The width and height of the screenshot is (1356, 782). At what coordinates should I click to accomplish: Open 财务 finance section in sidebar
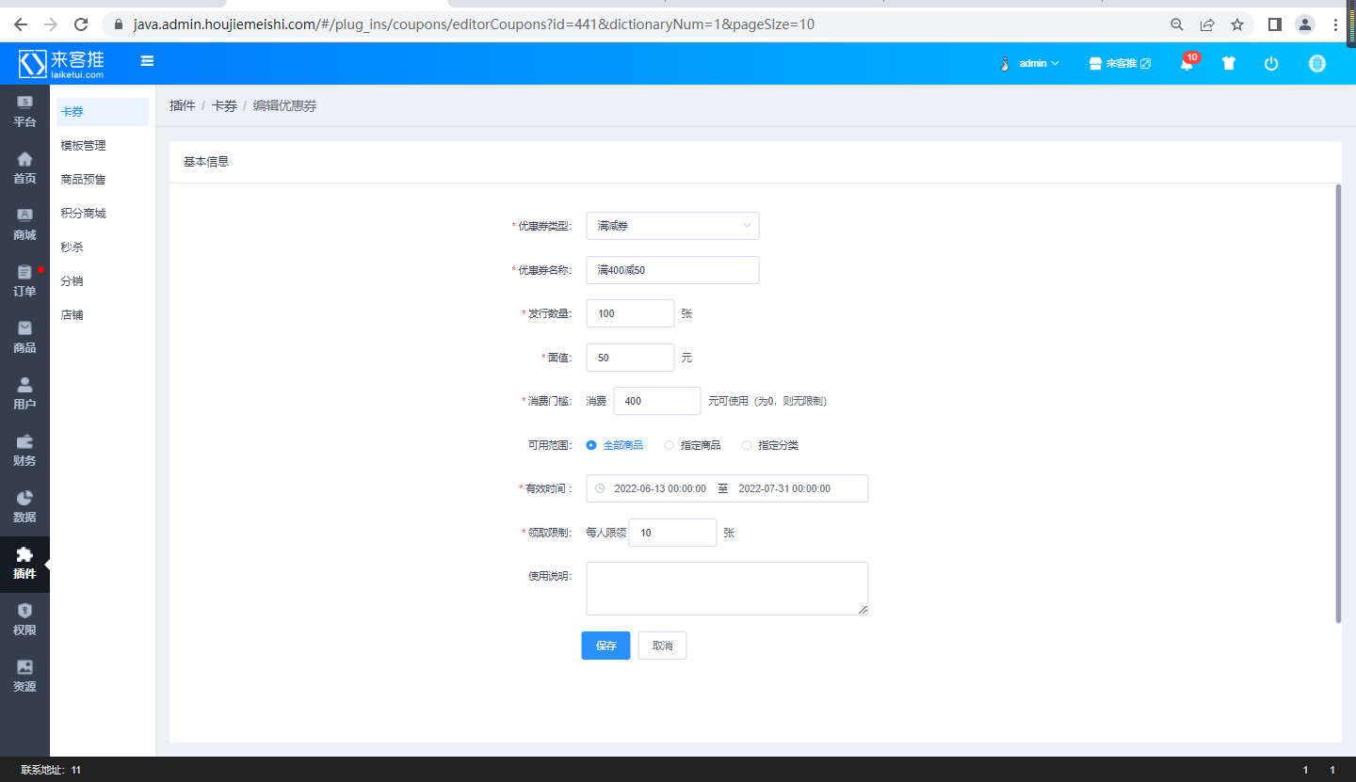24,451
